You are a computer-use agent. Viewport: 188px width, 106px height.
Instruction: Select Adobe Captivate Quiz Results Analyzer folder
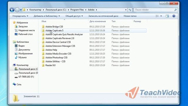coord(64,34)
